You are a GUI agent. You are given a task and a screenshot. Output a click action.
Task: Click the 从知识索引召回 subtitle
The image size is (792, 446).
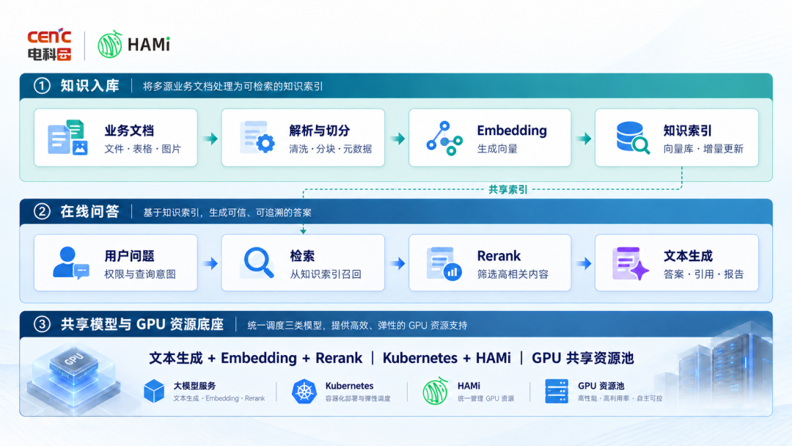326,274
